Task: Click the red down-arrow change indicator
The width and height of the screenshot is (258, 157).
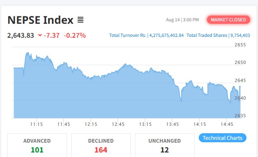Action: tap(40, 35)
